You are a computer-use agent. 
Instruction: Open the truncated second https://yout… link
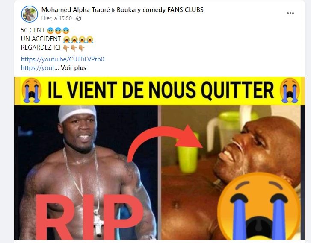[40, 68]
